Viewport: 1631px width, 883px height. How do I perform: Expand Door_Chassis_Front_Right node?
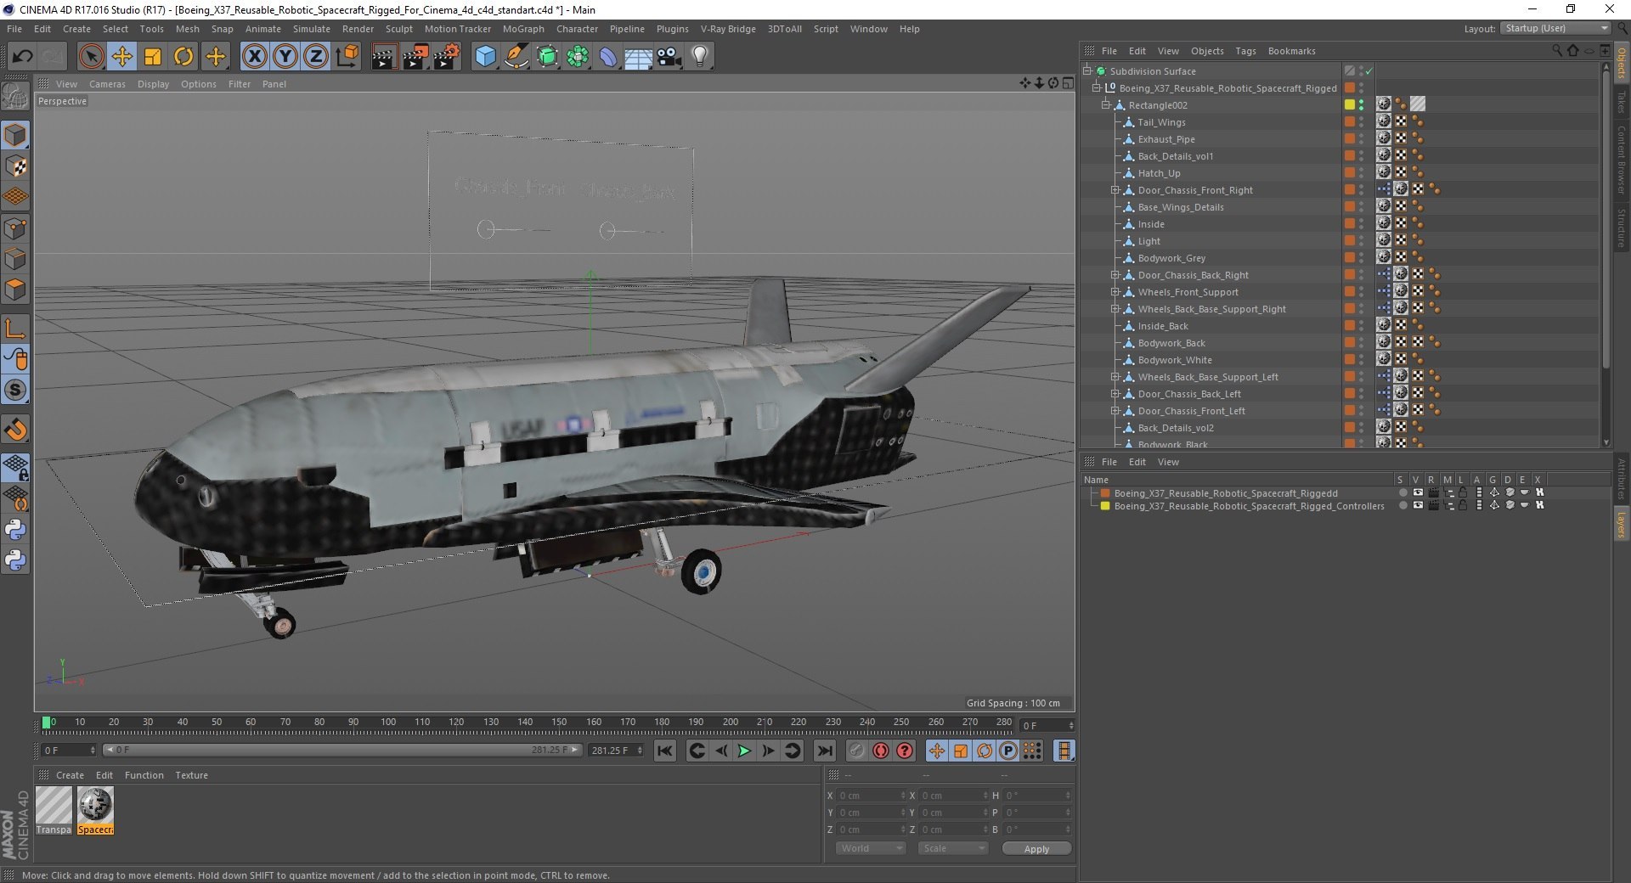tap(1115, 189)
